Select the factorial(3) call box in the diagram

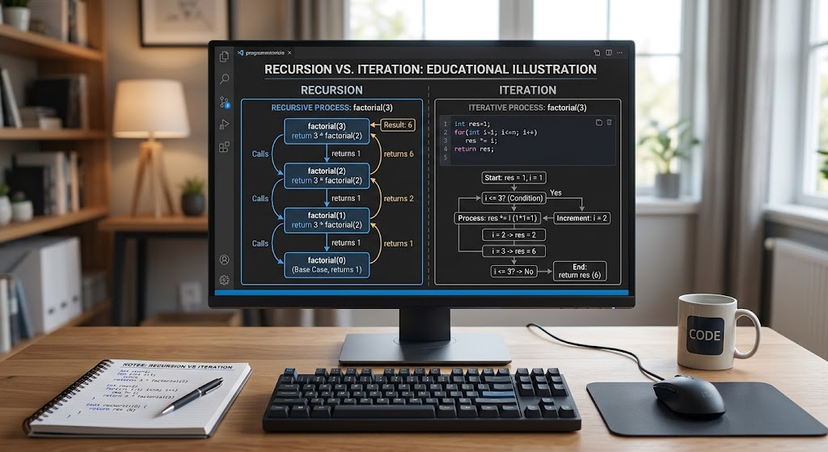(327, 131)
